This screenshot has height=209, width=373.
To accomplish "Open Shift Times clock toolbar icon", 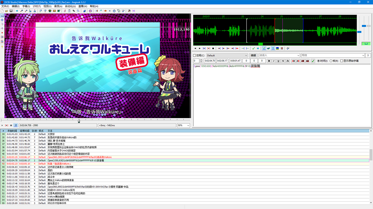I will (x=114, y=11).
